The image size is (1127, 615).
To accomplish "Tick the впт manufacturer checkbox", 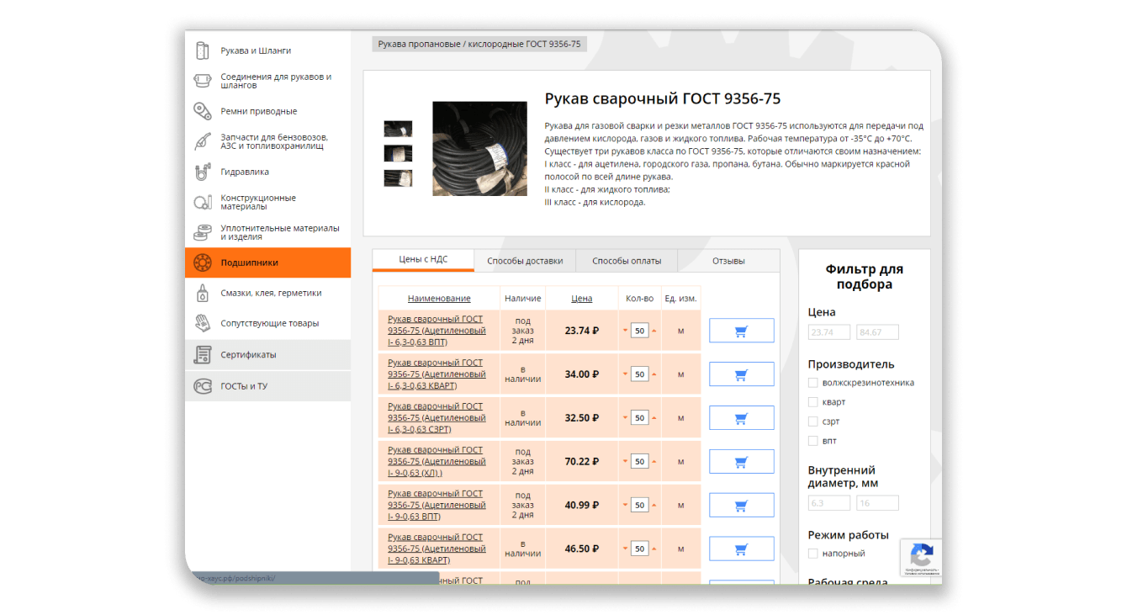I will pyautogui.click(x=812, y=441).
